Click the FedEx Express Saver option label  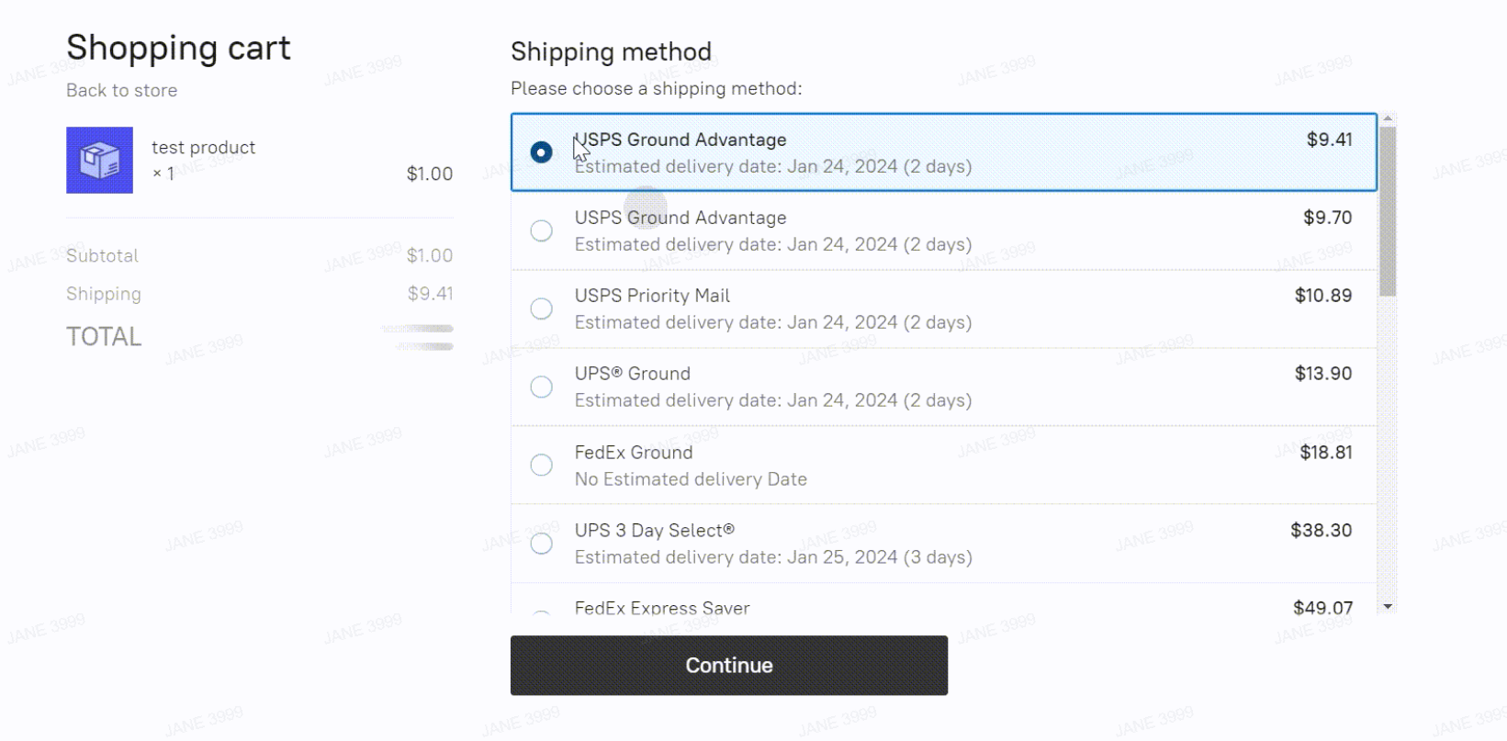(x=662, y=608)
